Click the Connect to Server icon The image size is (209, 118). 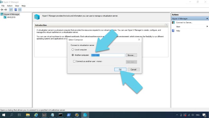click(x=173, y=22)
